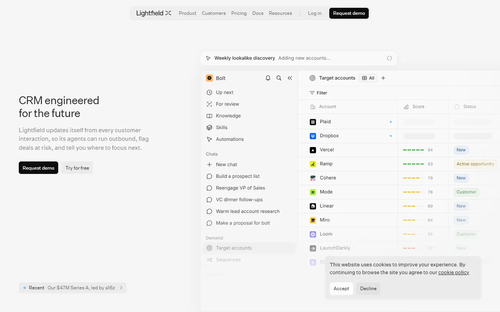500x312 pixels.
Task: Click the Target accounts bullseye icon in header
Action: click(312, 78)
